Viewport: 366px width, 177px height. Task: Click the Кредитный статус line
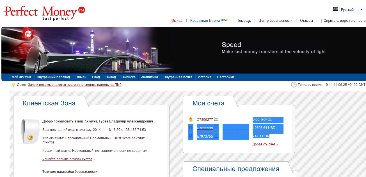95,151
